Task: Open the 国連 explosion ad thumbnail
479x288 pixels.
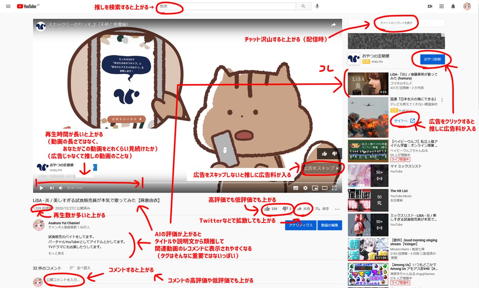Action: [367, 117]
